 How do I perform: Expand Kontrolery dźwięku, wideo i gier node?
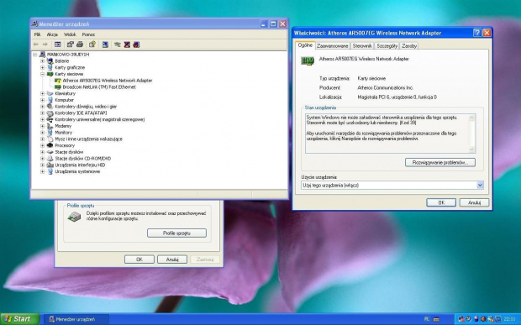42,107
